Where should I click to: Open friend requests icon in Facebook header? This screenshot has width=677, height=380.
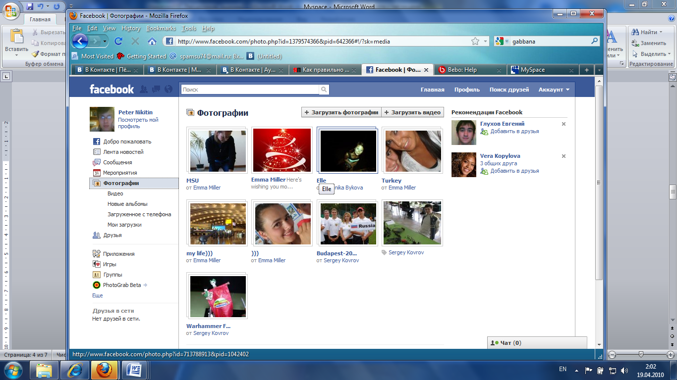pyautogui.click(x=144, y=90)
